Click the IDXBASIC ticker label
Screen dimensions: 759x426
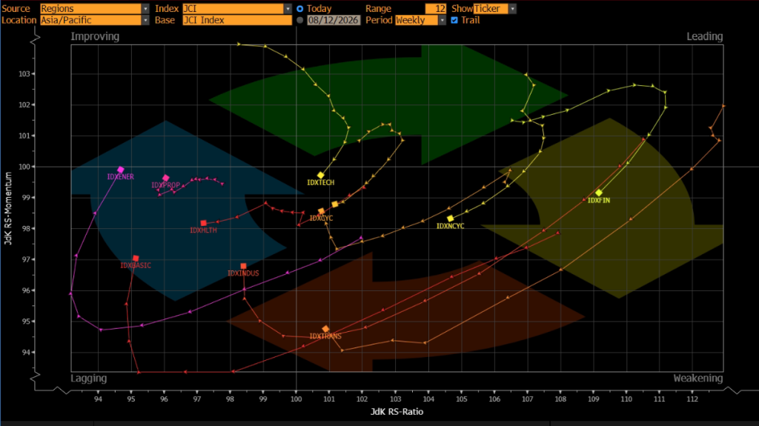(136, 266)
